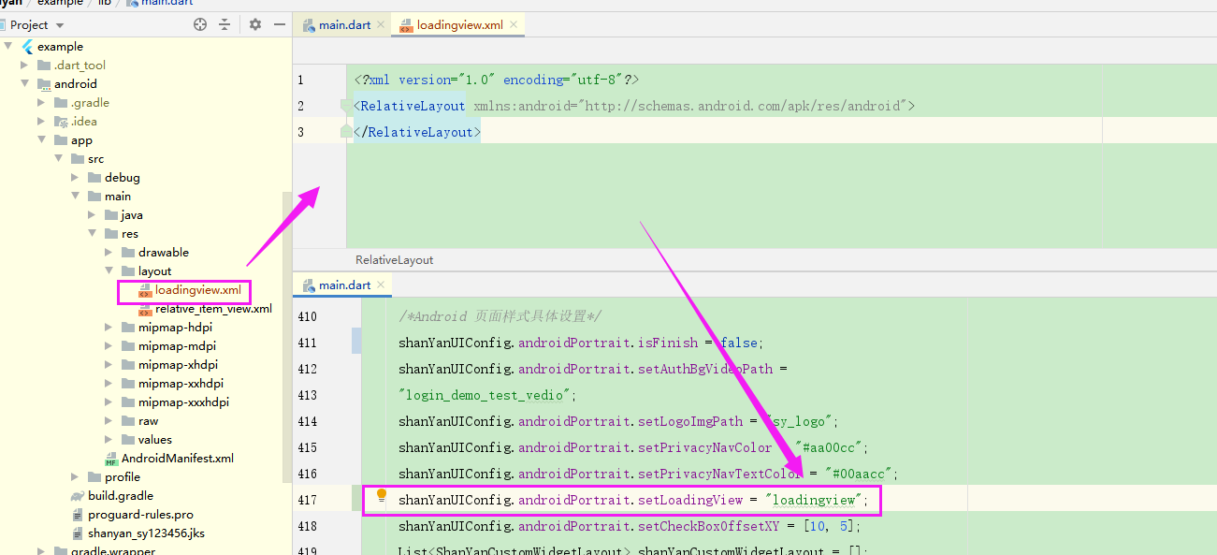Click the loadingview.xml file icon in tree

coord(145,290)
